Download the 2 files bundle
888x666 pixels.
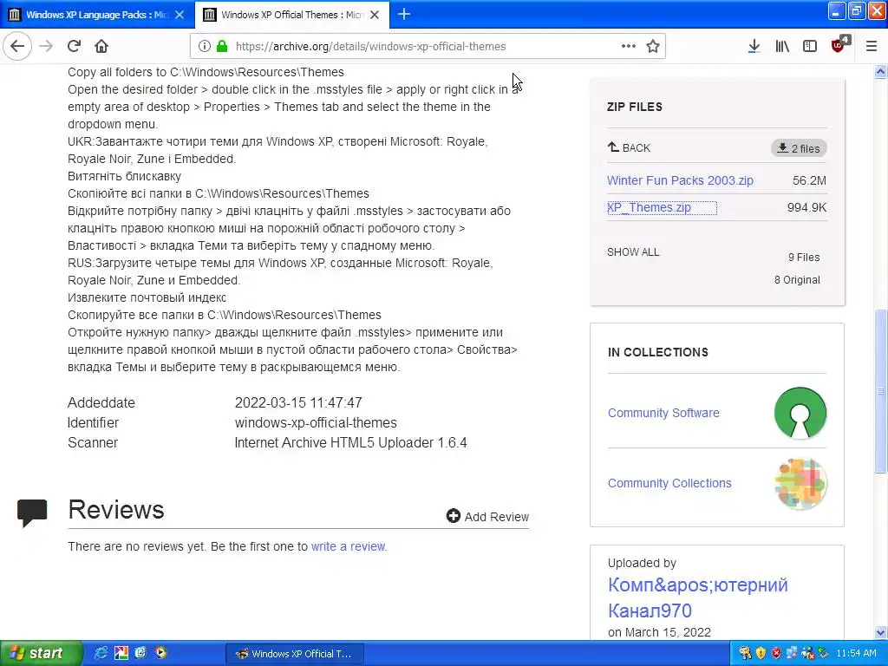tap(799, 147)
